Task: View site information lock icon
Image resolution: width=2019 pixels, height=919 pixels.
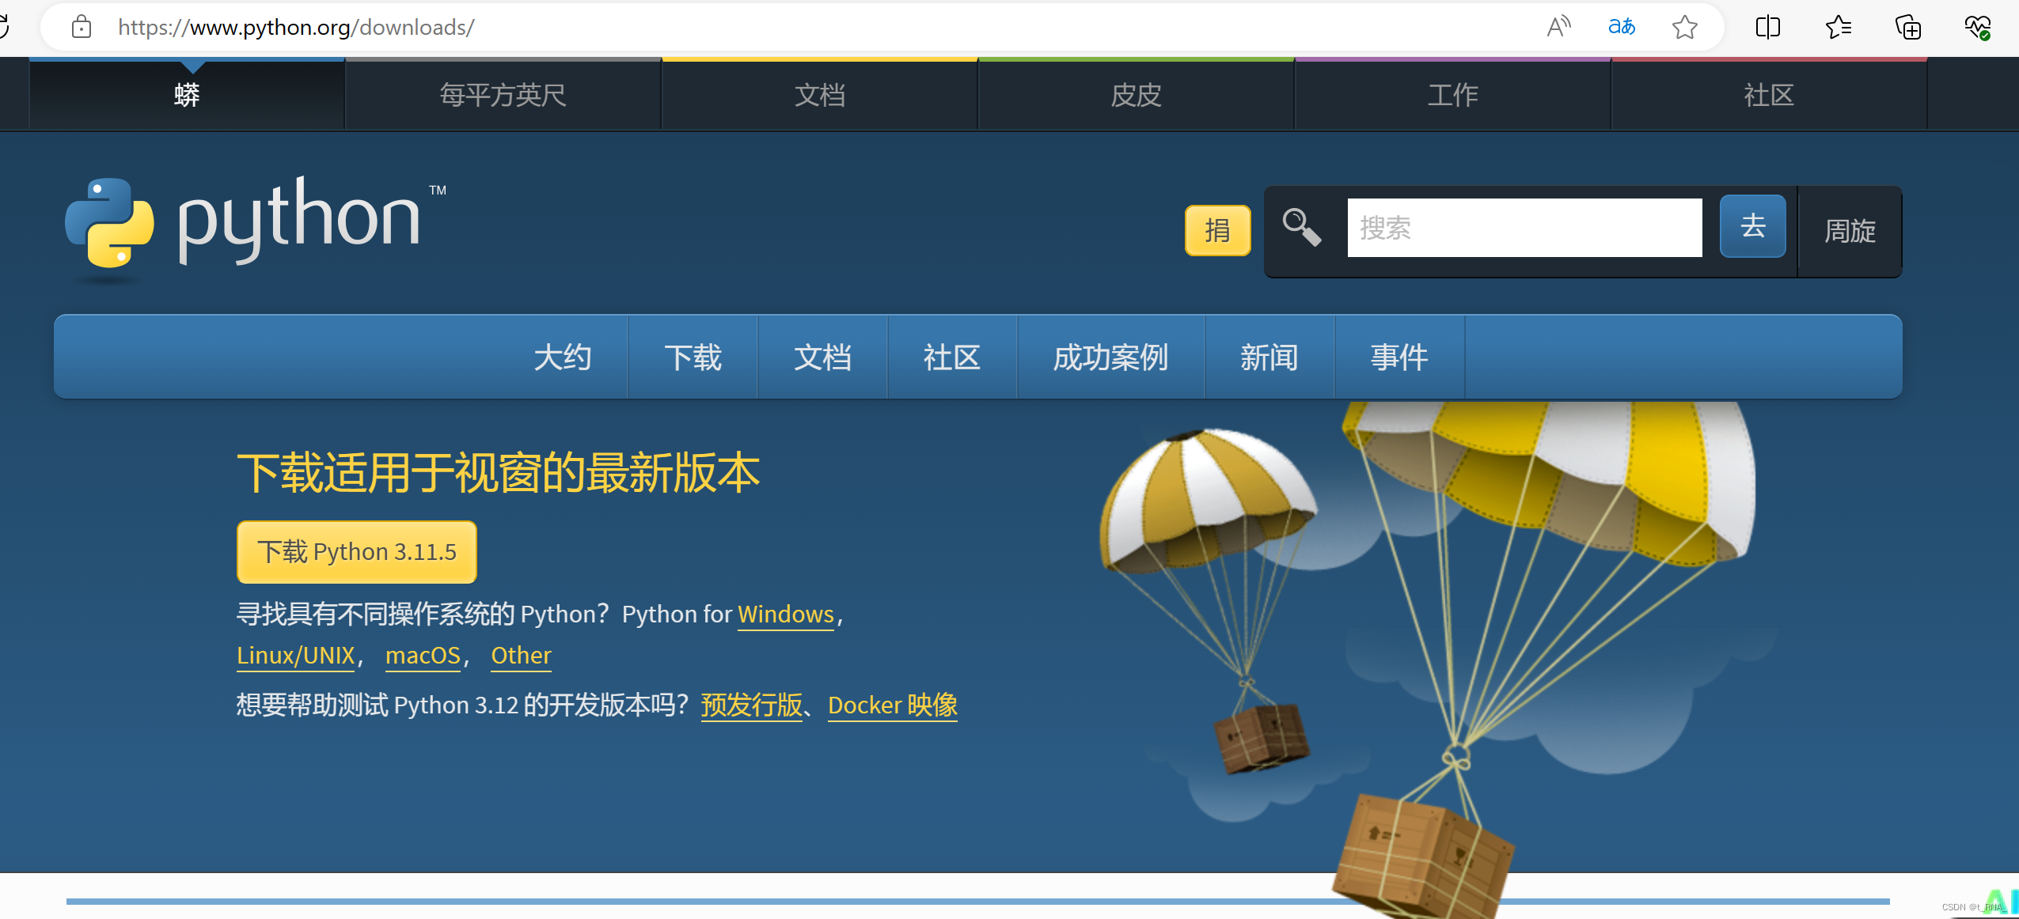Action: [x=82, y=28]
